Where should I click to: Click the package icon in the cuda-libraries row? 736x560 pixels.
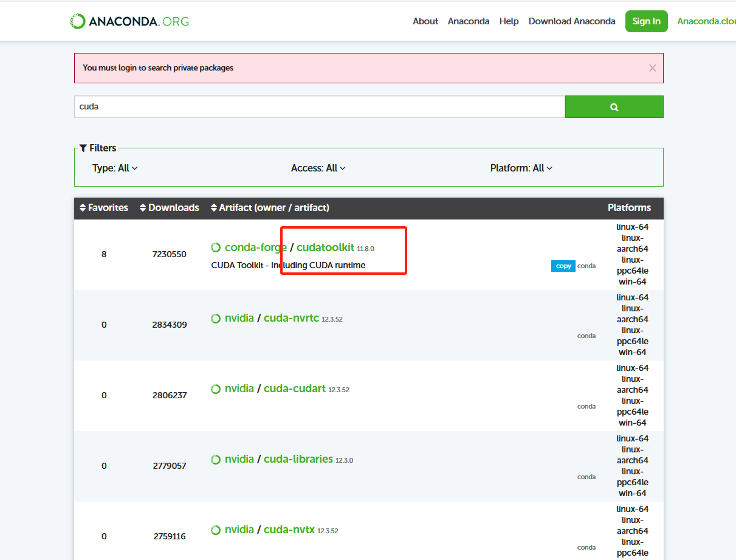click(216, 459)
